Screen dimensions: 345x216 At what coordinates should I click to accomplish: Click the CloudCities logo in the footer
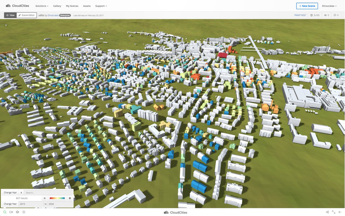click(175, 212)
